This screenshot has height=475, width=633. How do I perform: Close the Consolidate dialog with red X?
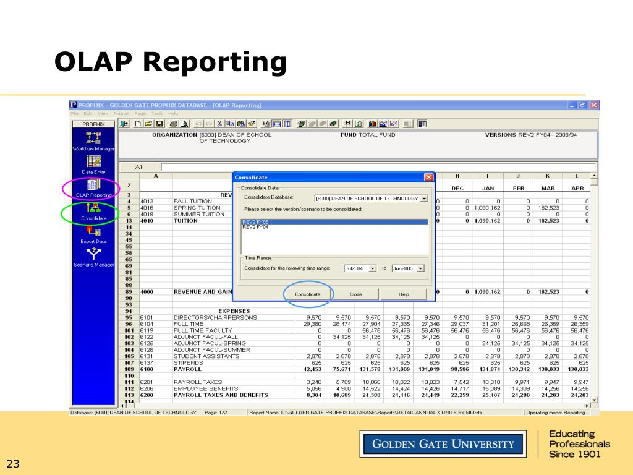(x=428, y=178)
